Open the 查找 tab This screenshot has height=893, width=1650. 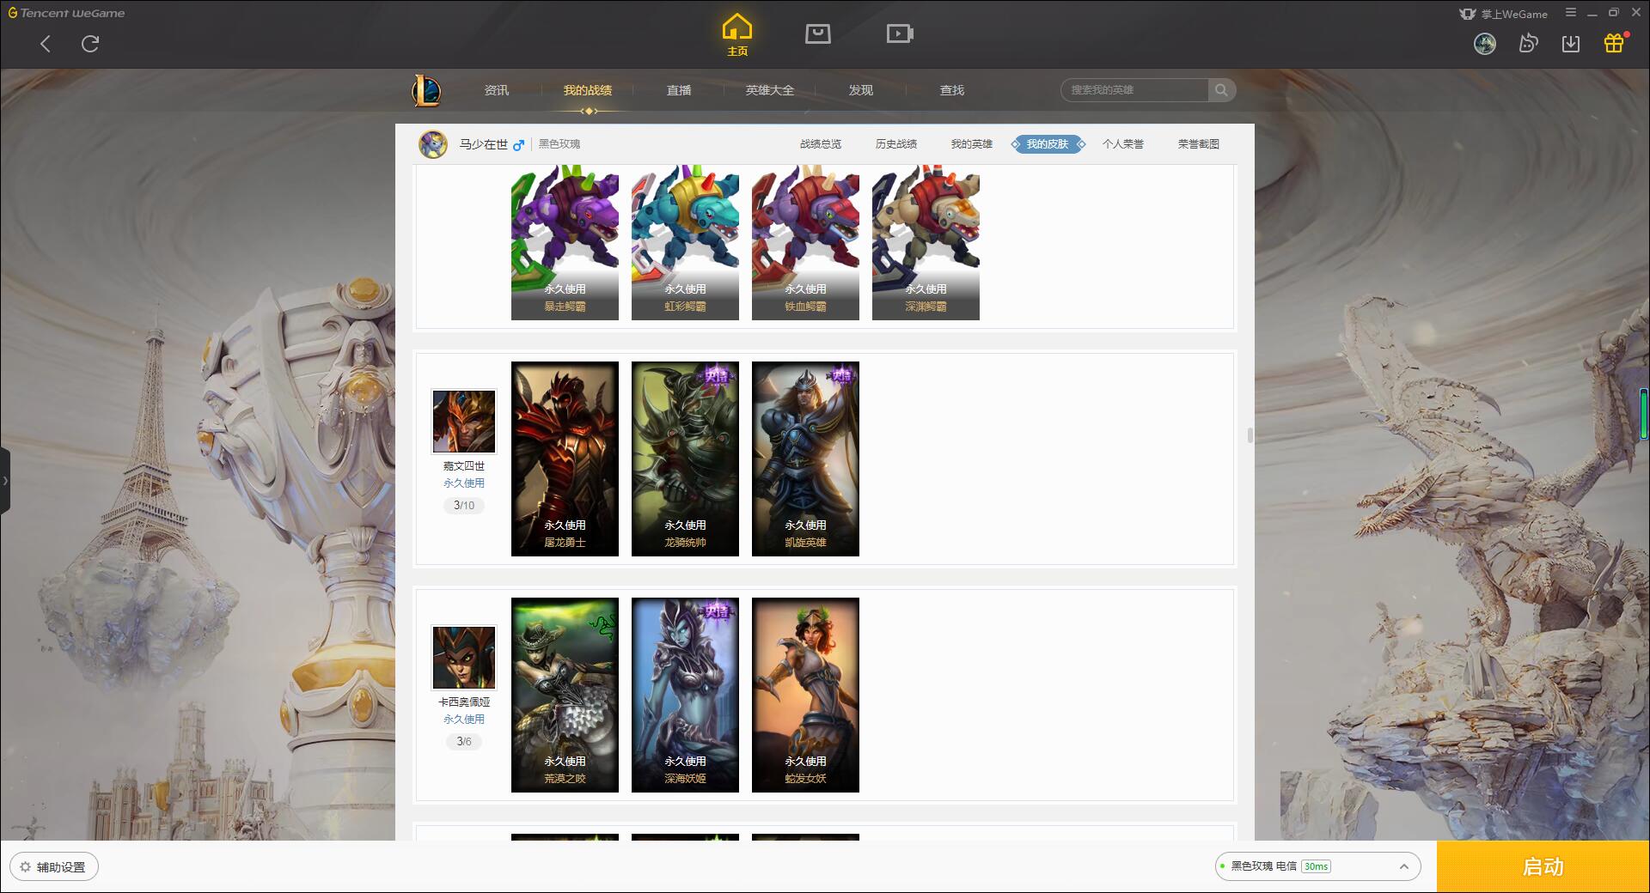(x=952, y=90)
